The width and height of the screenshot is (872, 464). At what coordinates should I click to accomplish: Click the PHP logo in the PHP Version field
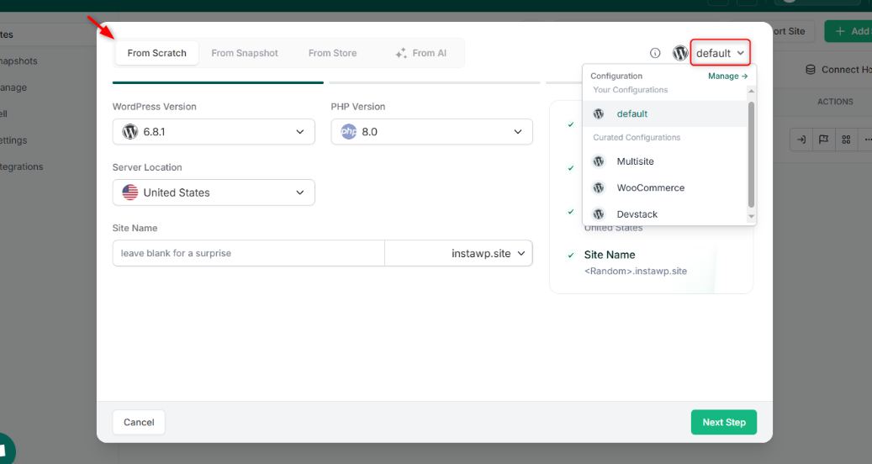(349, 132)
